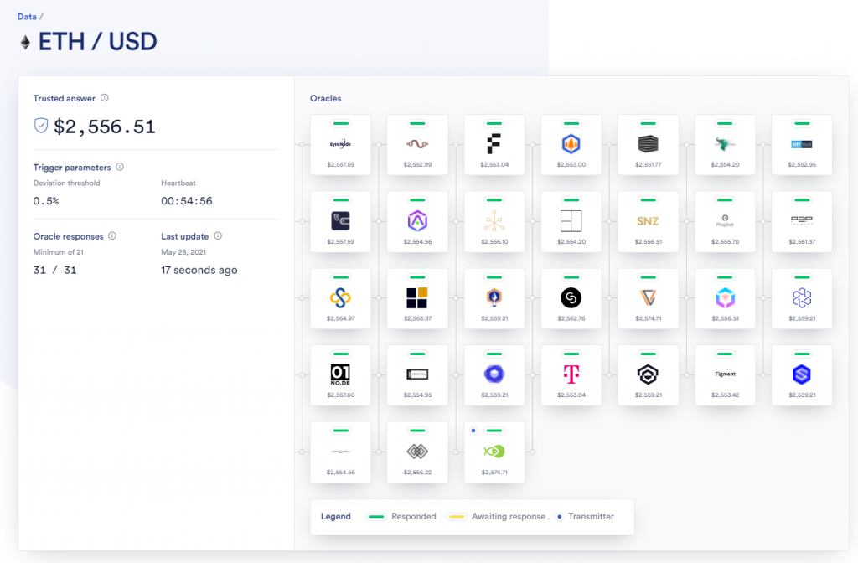Show info tooltip for Trusted answer
The width and height of the screenshot is (858, 563).
(105, 98)
